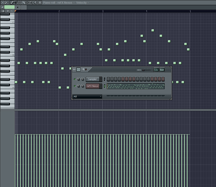Select the Draw pencil tool
Screen dimensions: 216x187
[x=12, y=2]
